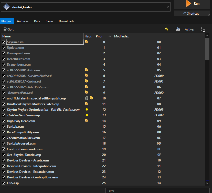
Task: Click the archive flag for Unofficial Skyrim Modders Patch
Action: [86, 104]
